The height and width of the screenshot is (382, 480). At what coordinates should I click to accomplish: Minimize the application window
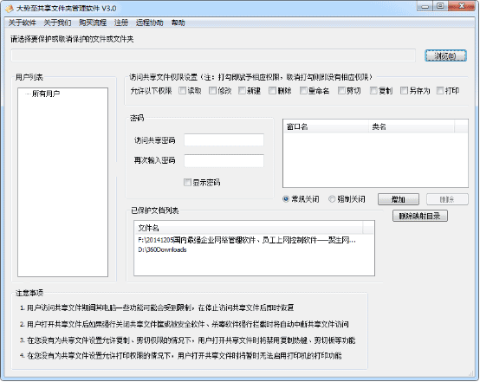point(425,6)
